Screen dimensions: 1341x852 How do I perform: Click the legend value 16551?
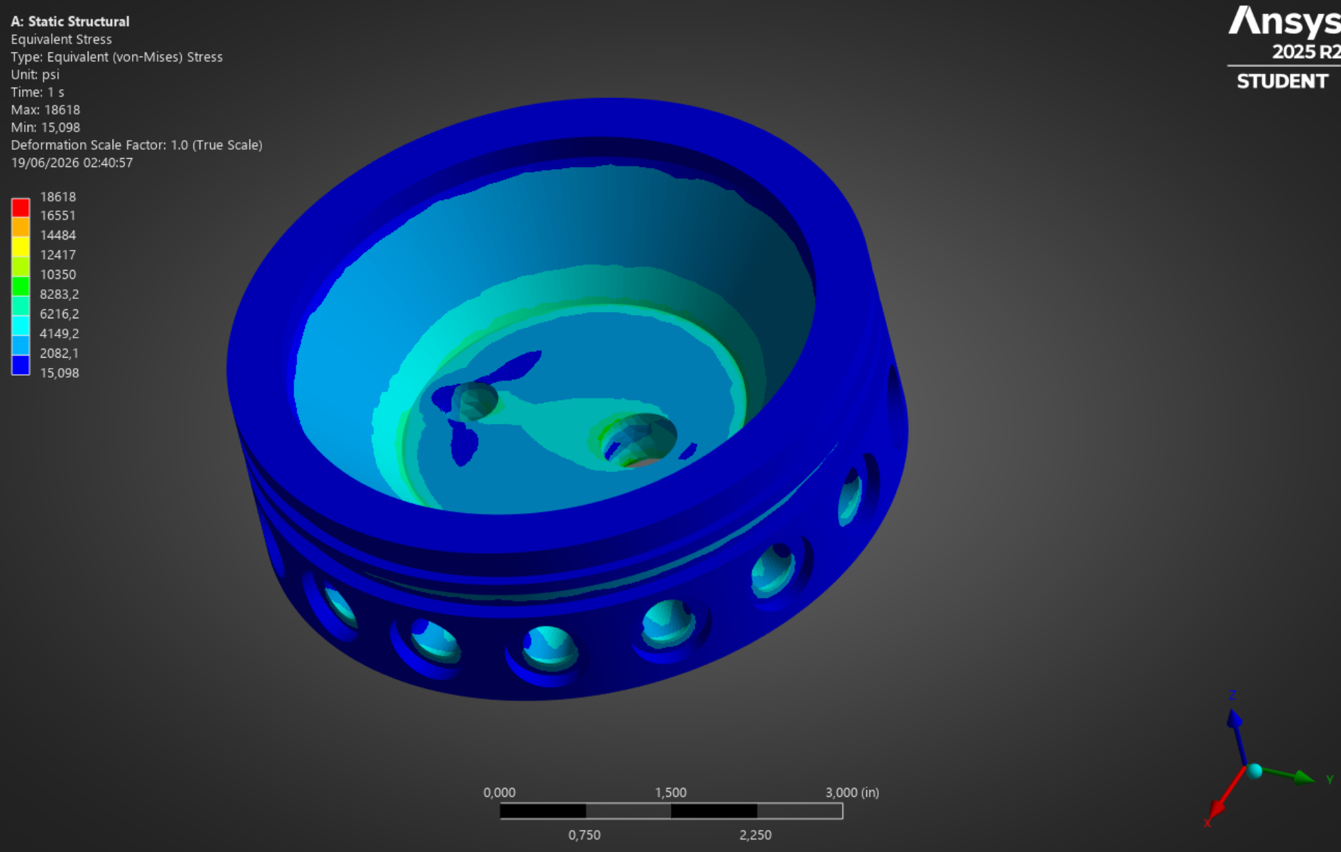[x=58, y=215]
